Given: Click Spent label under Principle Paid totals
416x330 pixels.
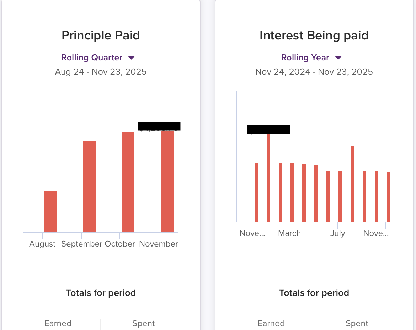Looking at the screenshot, I should [144, 323].
